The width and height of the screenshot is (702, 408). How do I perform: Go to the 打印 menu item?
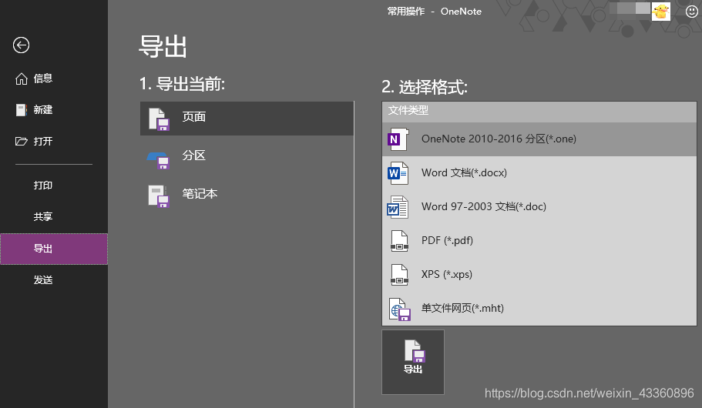(x=54, y=186)
